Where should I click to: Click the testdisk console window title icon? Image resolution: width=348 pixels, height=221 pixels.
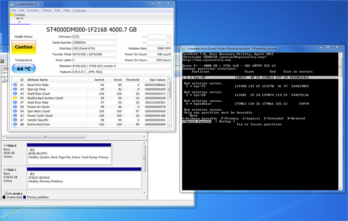(183, 48)
